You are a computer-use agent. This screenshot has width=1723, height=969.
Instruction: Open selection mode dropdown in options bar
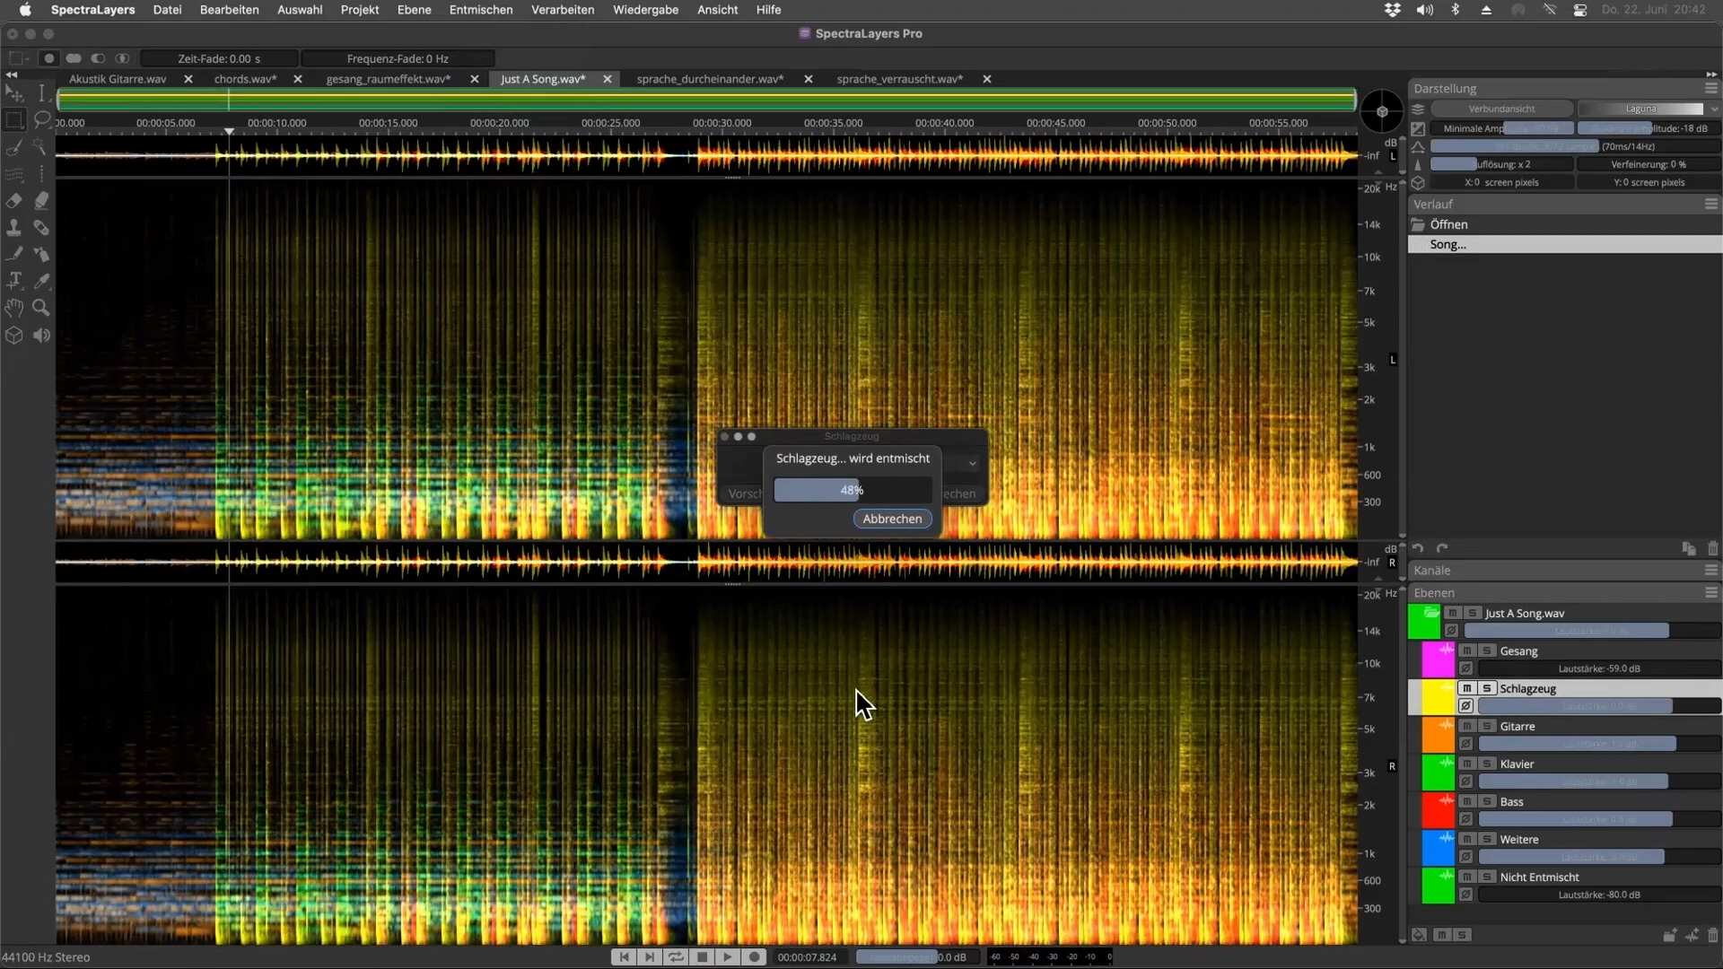17,58
